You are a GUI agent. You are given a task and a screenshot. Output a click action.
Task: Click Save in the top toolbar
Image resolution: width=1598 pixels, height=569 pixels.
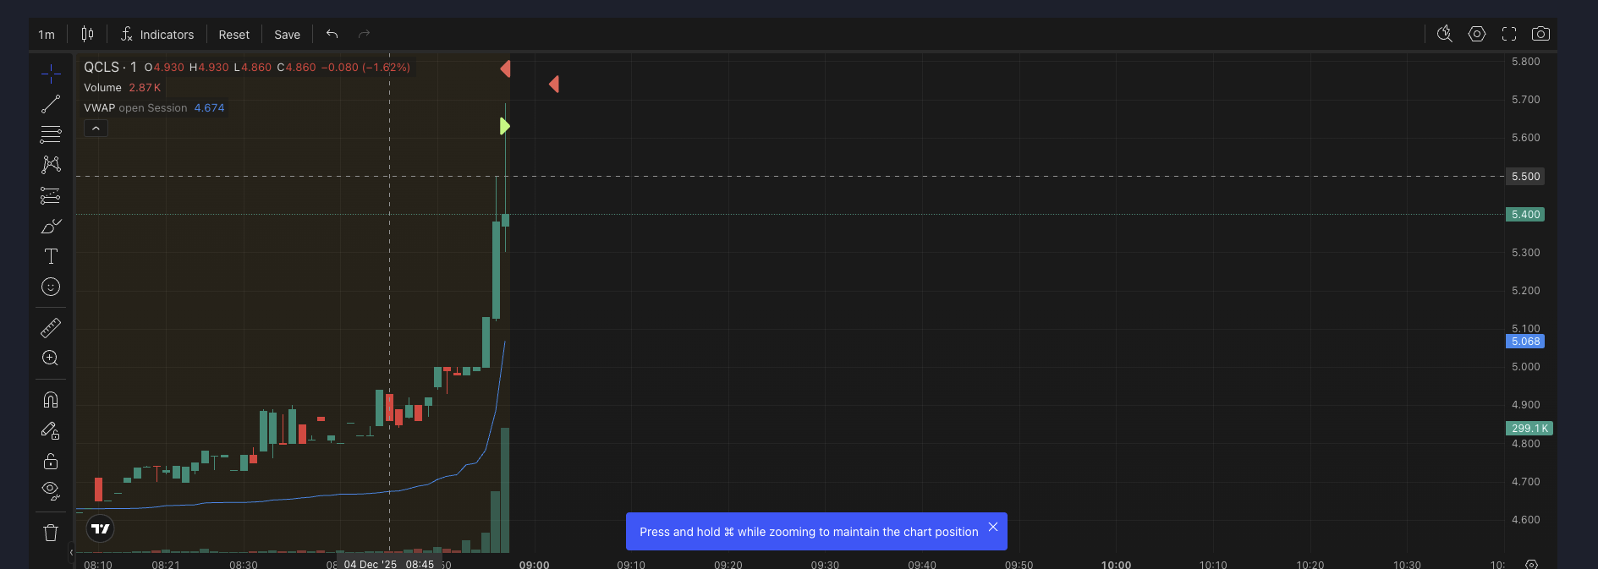pos(287,35)
